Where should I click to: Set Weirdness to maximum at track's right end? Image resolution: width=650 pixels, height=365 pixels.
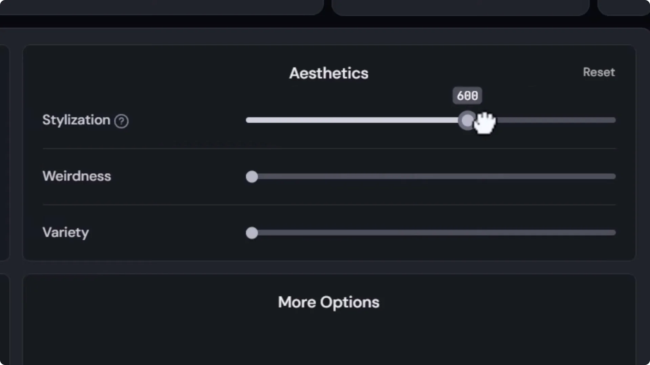(x=614, y=176)
